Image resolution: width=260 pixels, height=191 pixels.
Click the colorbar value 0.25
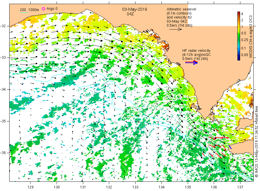click(x=245, y=40)
